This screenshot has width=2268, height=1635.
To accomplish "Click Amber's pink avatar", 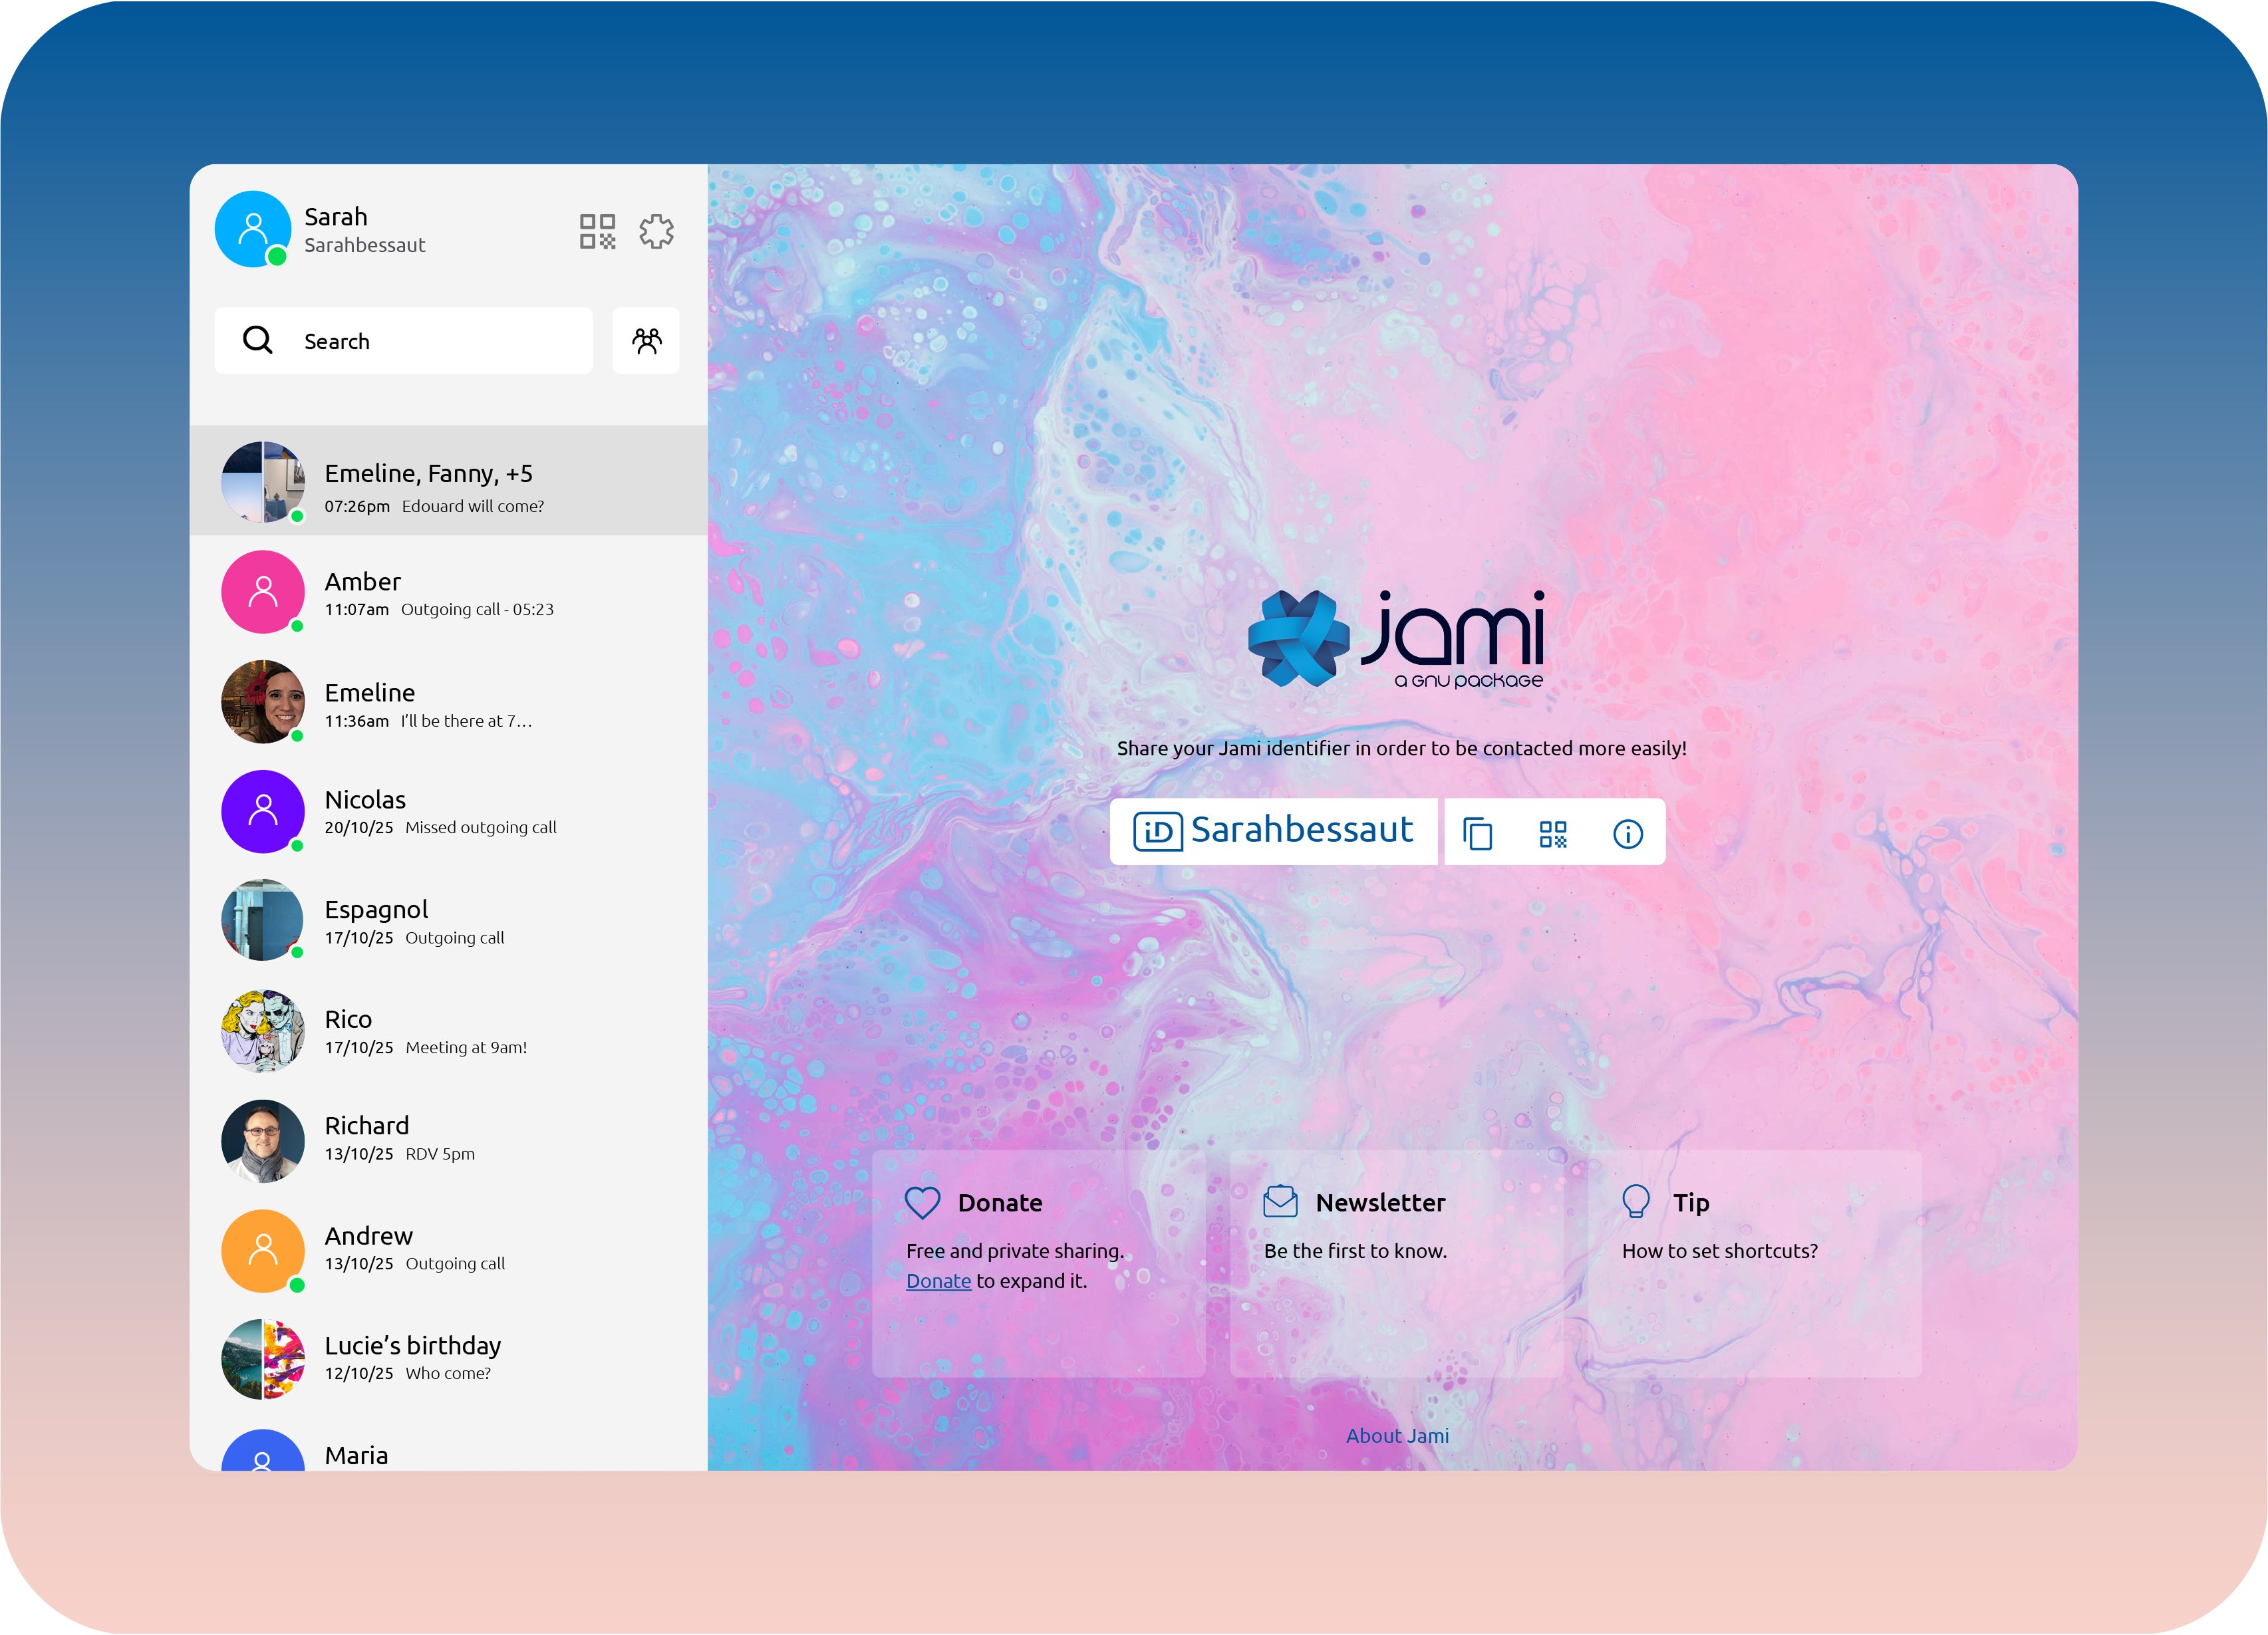I will [263, 592].
